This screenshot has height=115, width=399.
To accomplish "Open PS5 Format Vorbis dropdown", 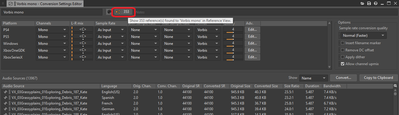I will 208,36.
